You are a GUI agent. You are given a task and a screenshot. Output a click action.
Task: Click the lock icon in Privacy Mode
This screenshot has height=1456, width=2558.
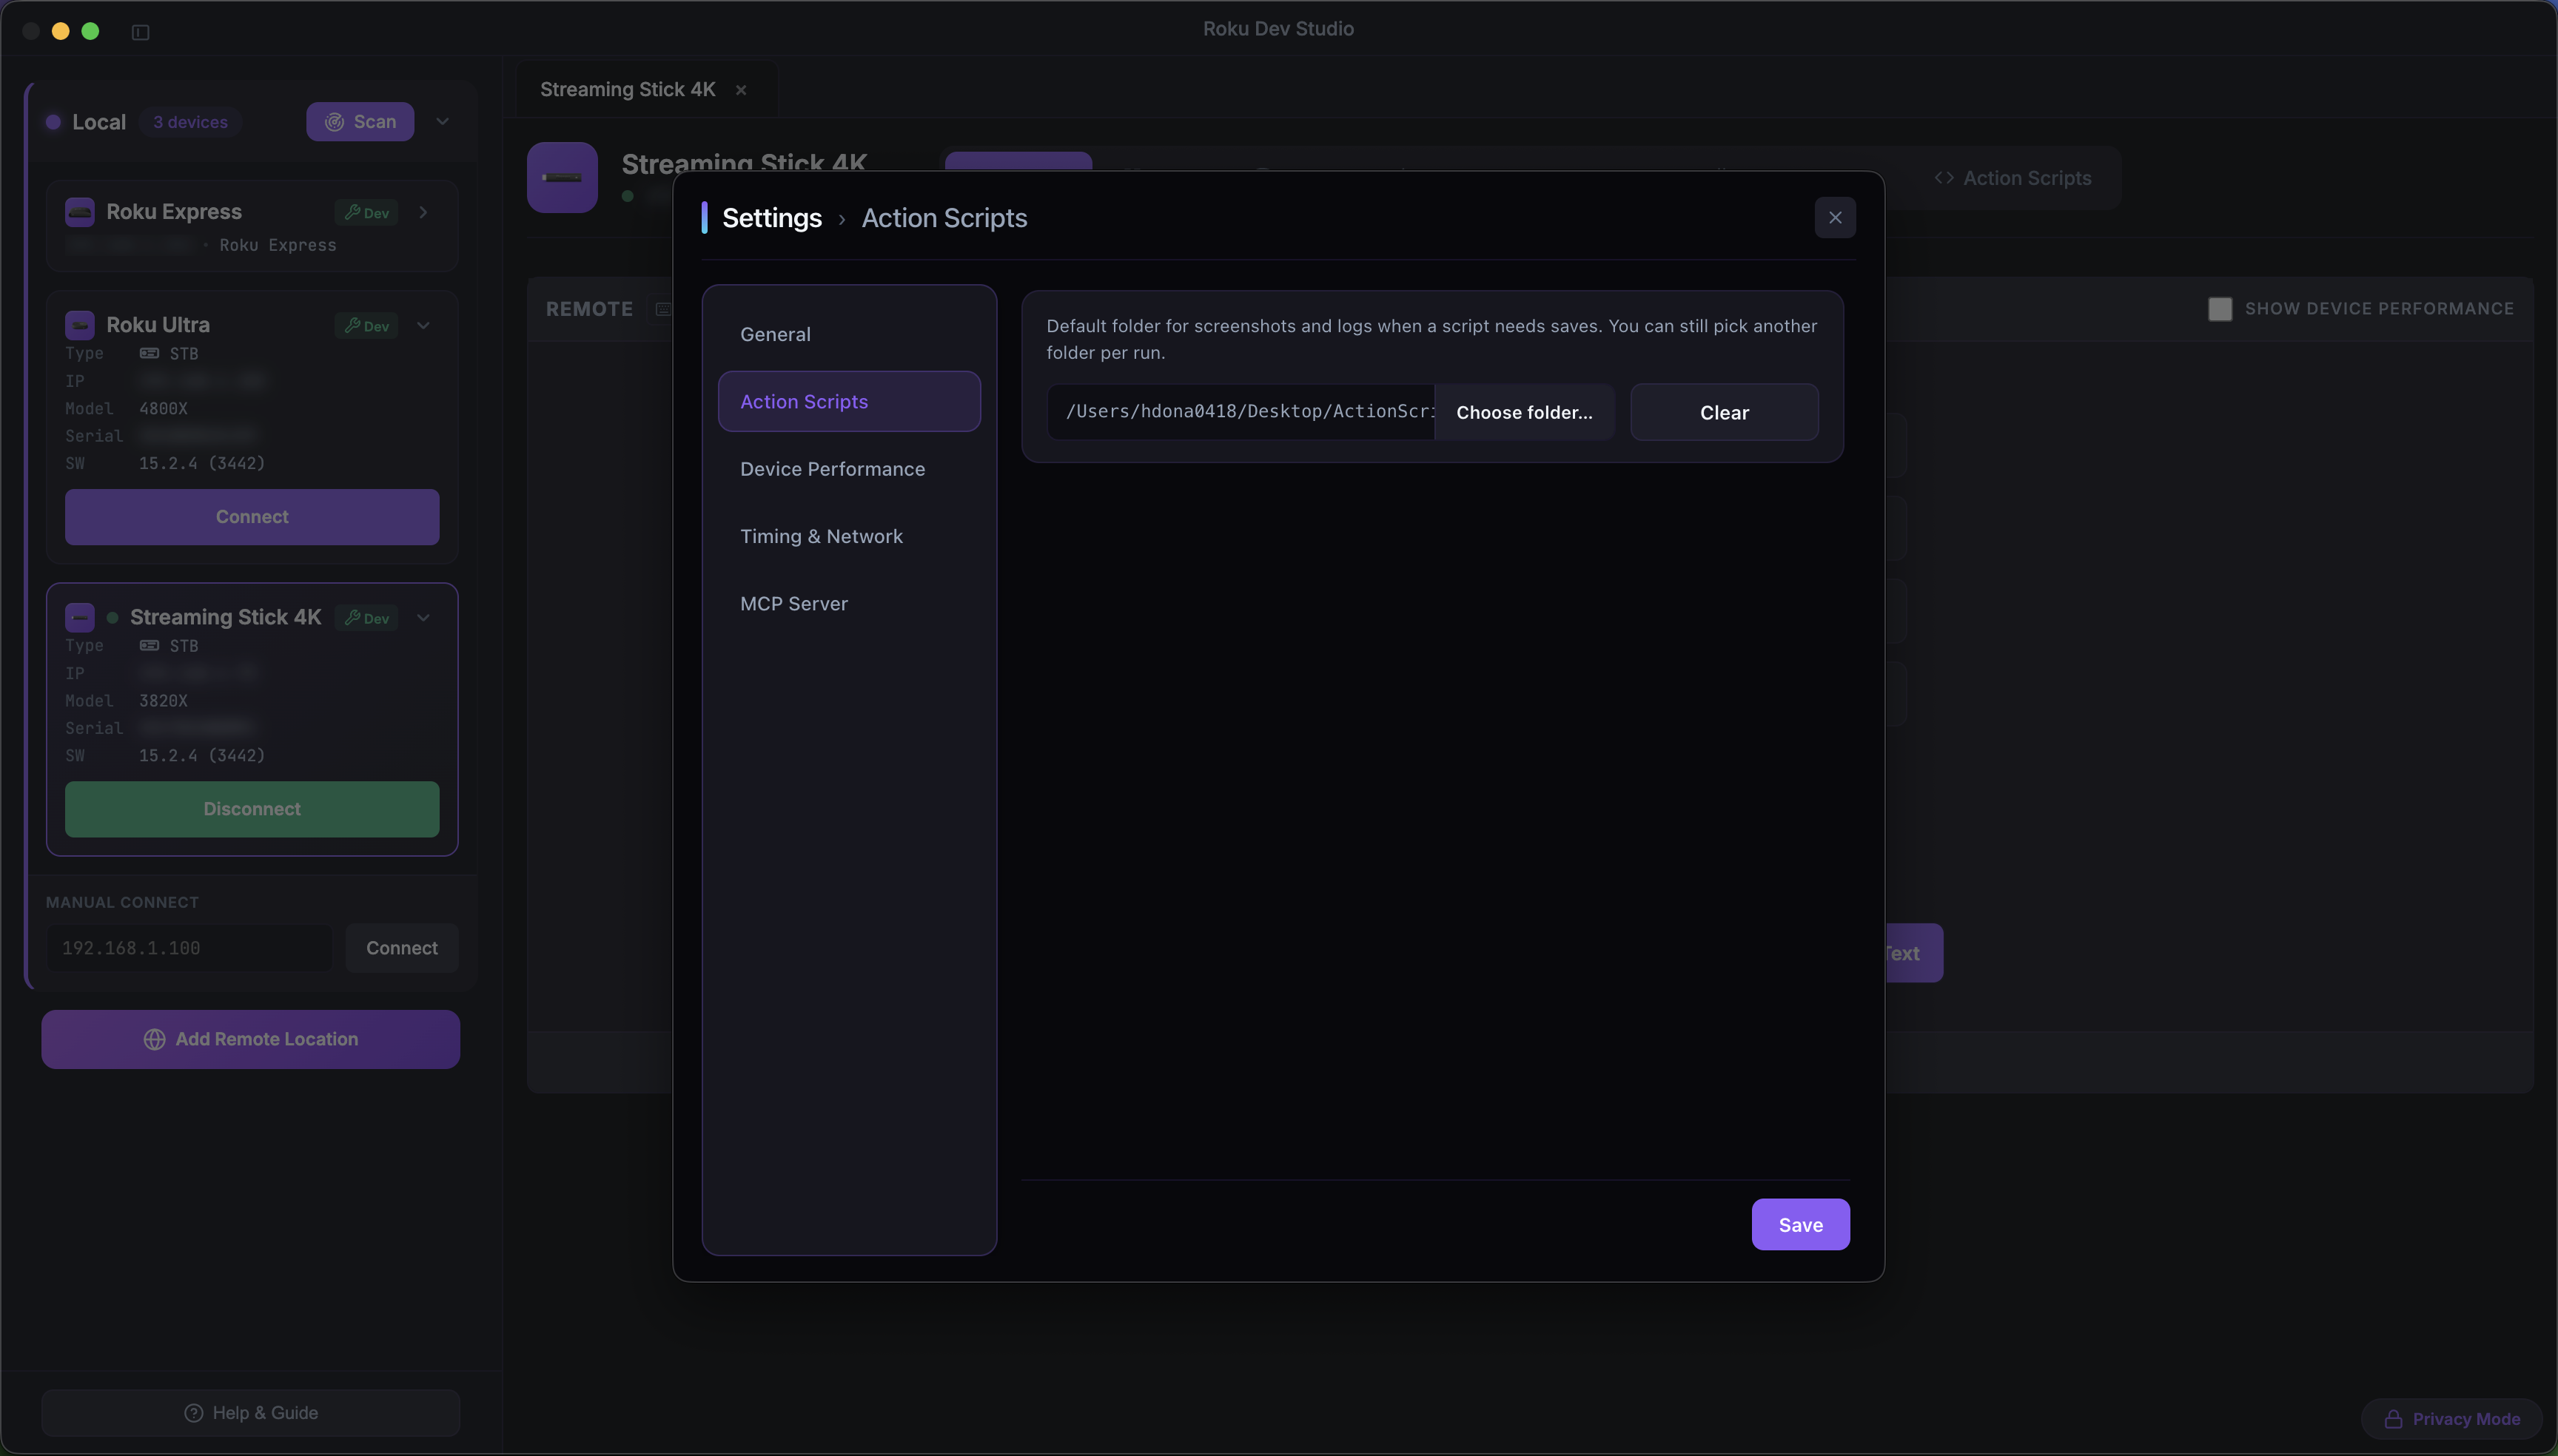point(2393,1419)
